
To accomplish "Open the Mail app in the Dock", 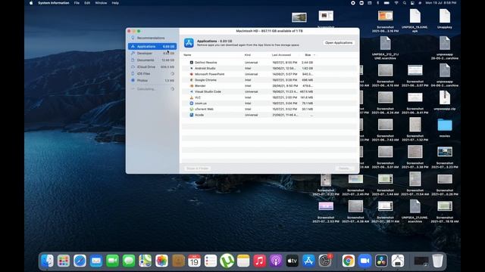I will coord(96,261).
